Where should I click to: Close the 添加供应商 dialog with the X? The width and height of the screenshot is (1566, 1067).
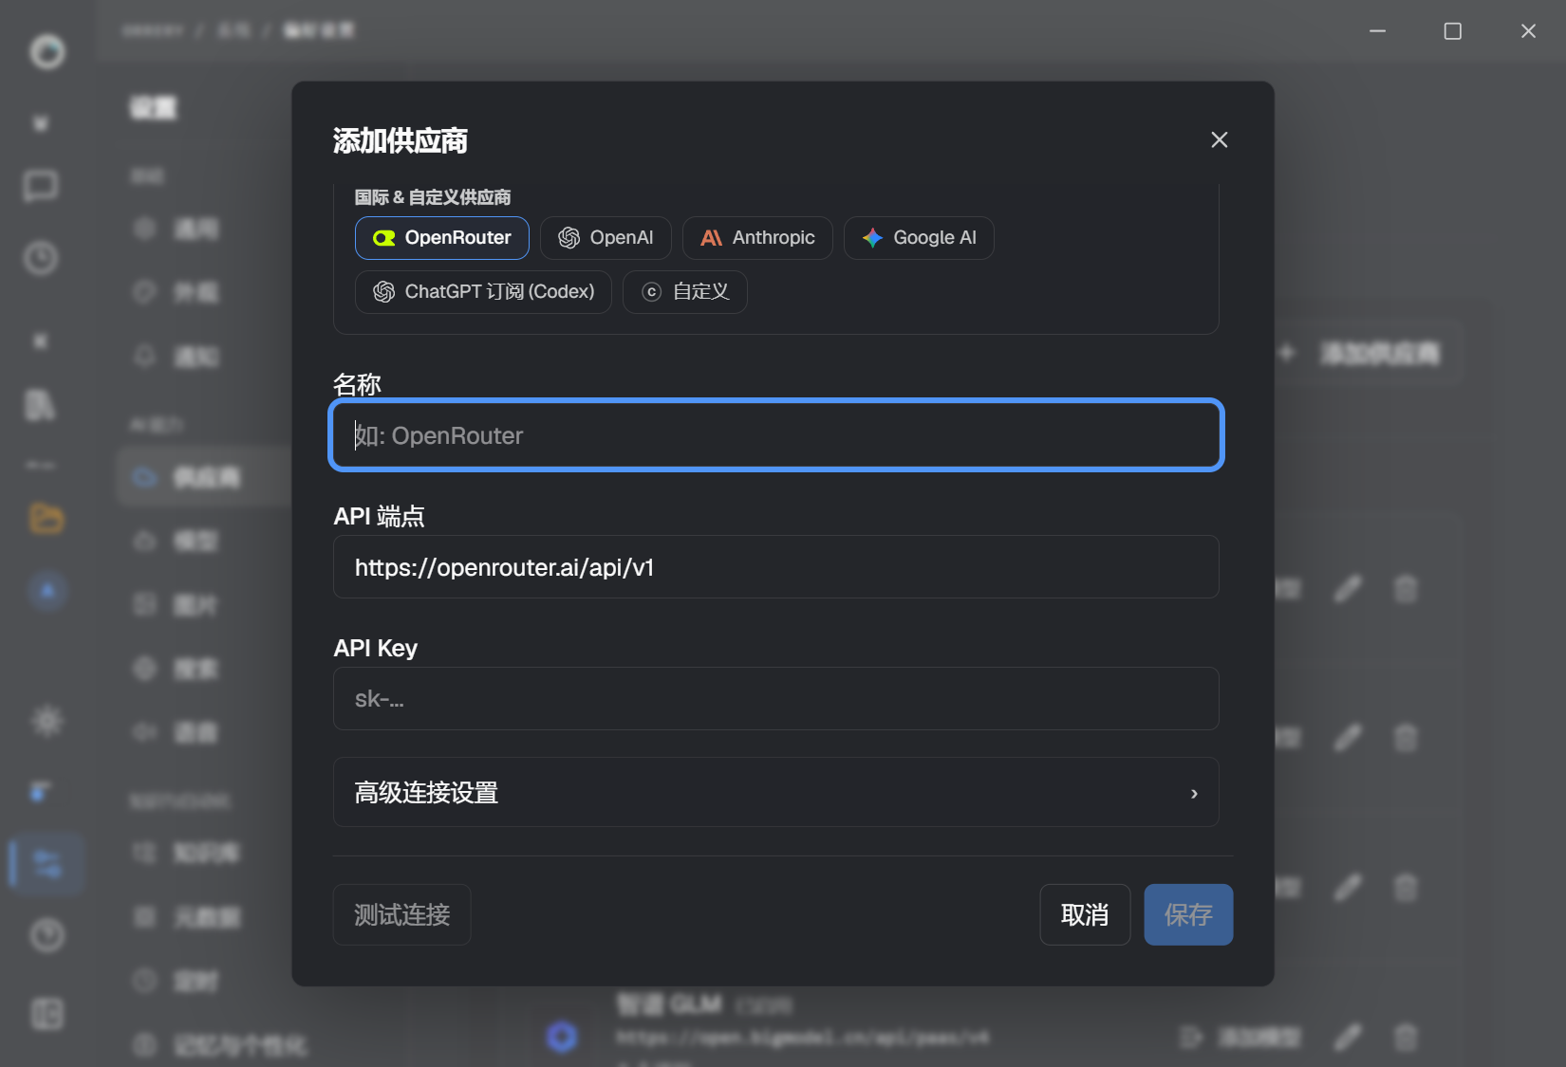(1220, 140)
